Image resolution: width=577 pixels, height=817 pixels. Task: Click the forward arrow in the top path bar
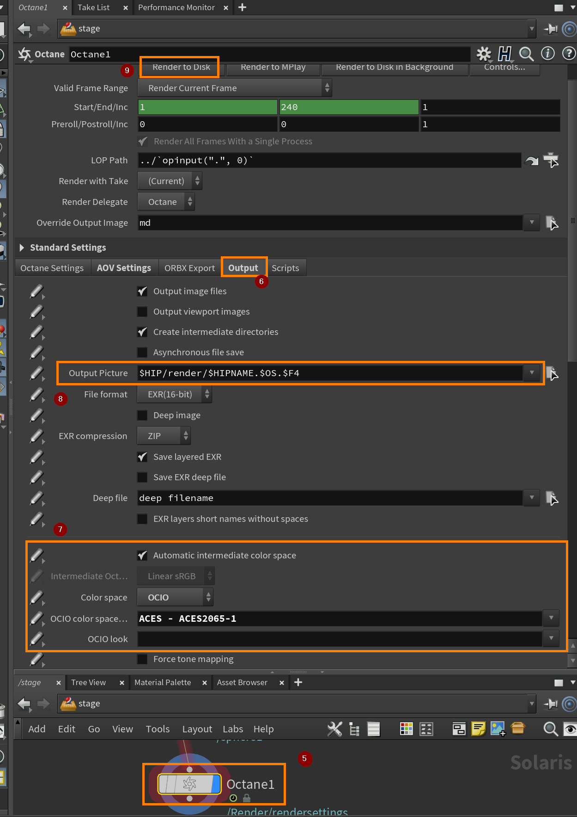43,29
